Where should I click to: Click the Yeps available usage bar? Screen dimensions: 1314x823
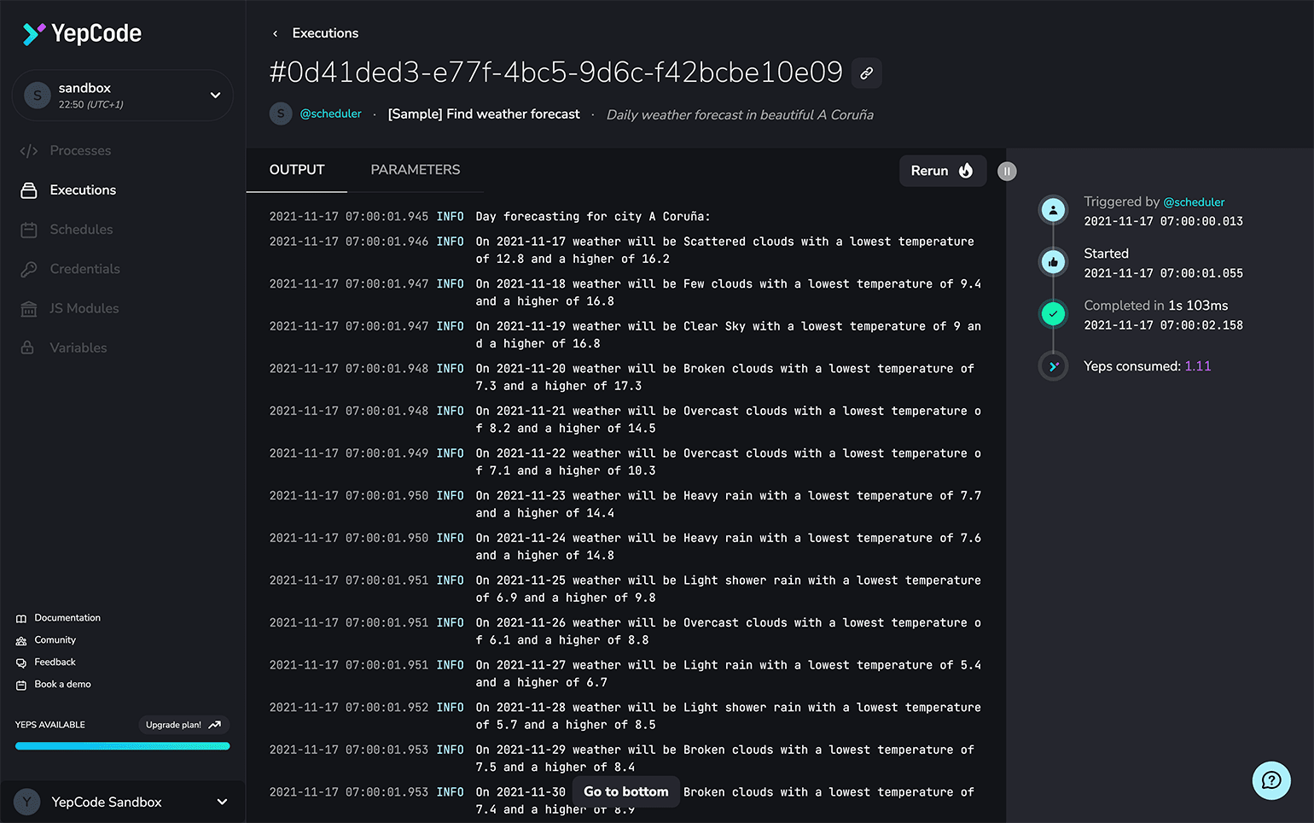click(x=121, y=745)
